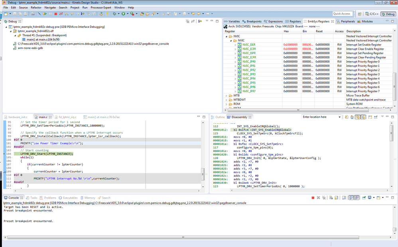Expand the MTB register group
This screenshot has height=247, width=398.
tap(227, 95)
